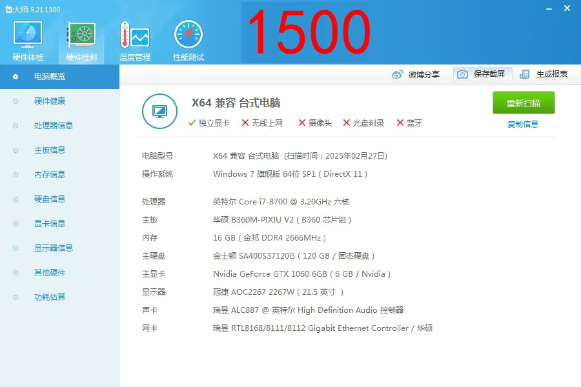Click the Weibo share icon
Image resolution: width=581 pixels, height=387 pixels.
pos(397,74)
